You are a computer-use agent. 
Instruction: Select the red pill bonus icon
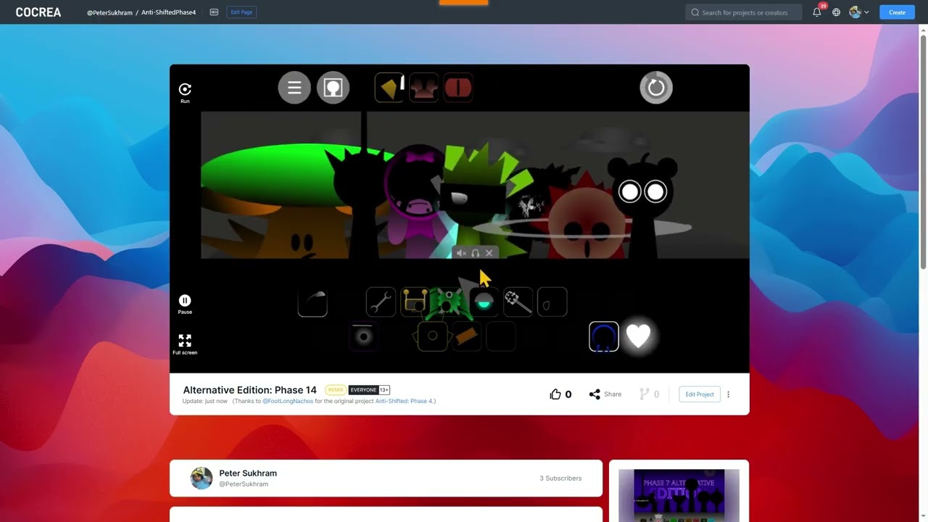[458, 88]
